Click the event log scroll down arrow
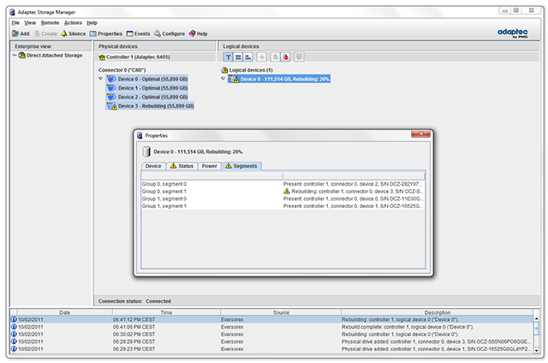This screenshot has height=363, width=548. click(x=537, y=349)
